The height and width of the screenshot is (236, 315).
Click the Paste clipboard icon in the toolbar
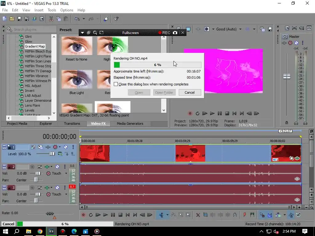[x=66, y=19]
